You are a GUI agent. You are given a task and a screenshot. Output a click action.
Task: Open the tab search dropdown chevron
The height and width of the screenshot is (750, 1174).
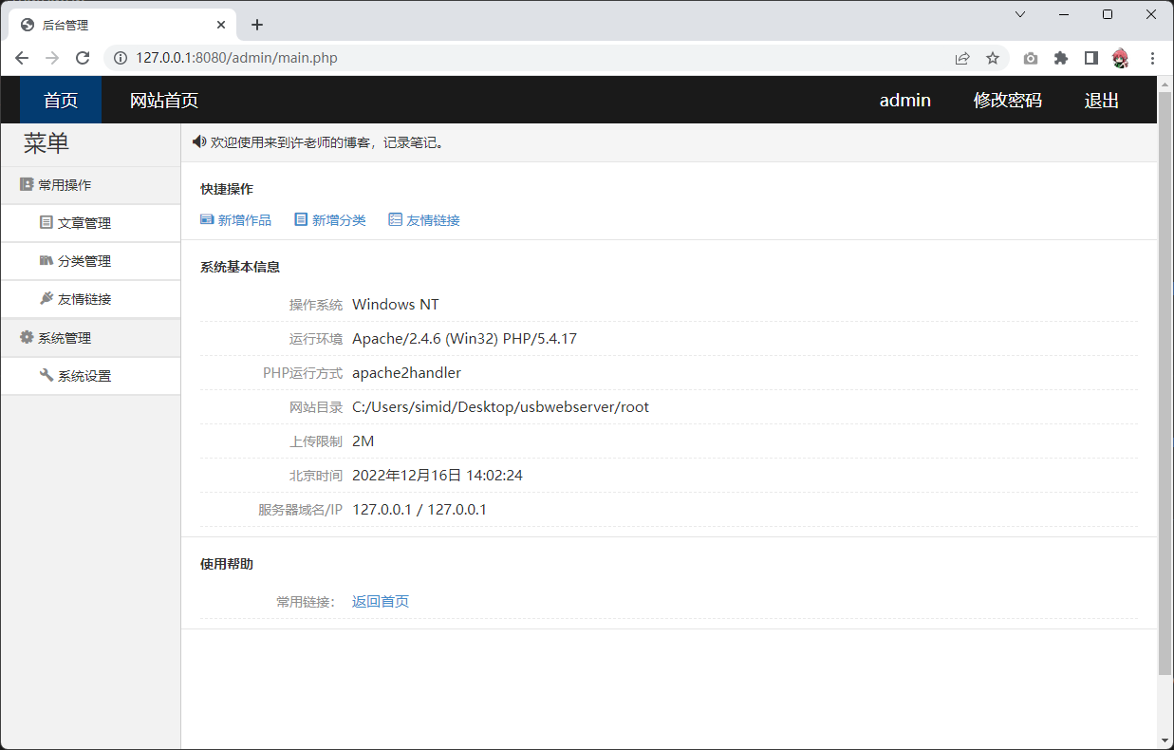[1020, 14]
